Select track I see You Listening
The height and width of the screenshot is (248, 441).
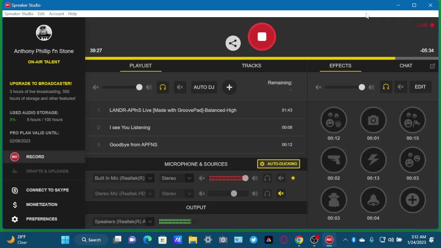point(195,127)
